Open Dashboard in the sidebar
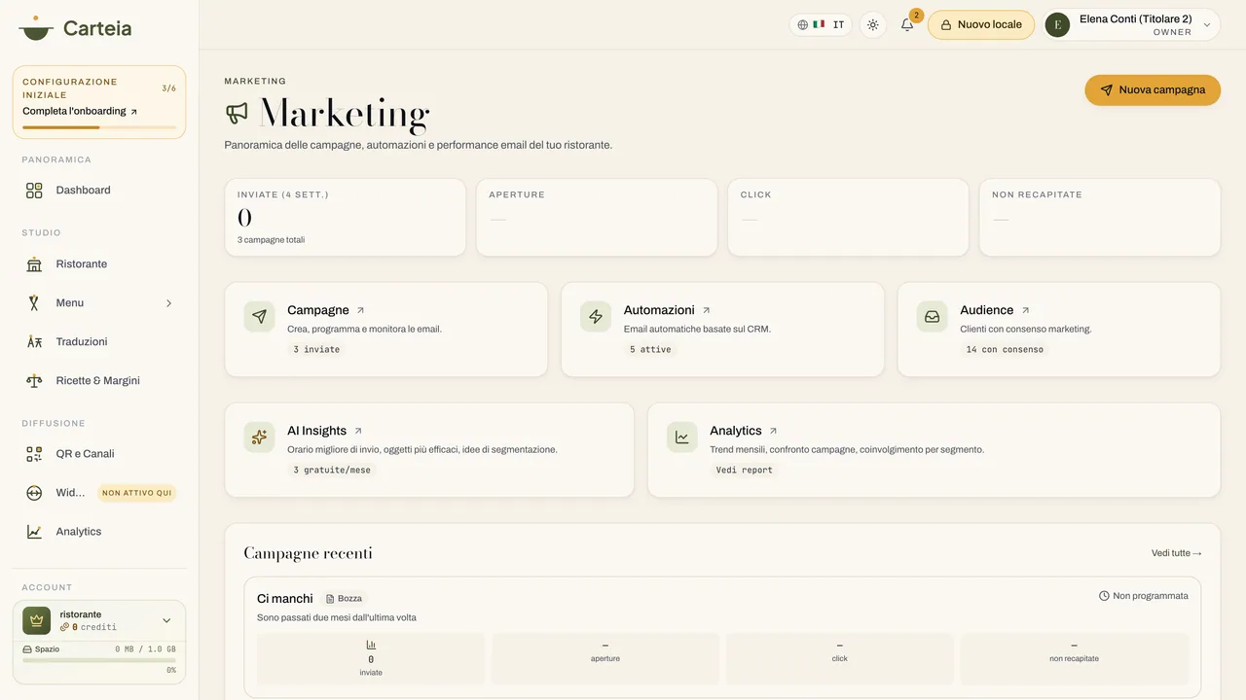Screen dimensions: 1246x700 [99, 191]
